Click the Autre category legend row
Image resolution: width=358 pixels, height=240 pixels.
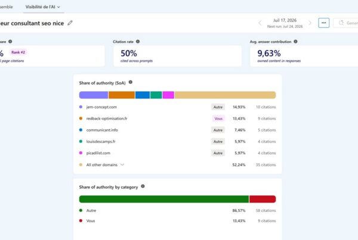pyautogui.click(x=177, y=210)
